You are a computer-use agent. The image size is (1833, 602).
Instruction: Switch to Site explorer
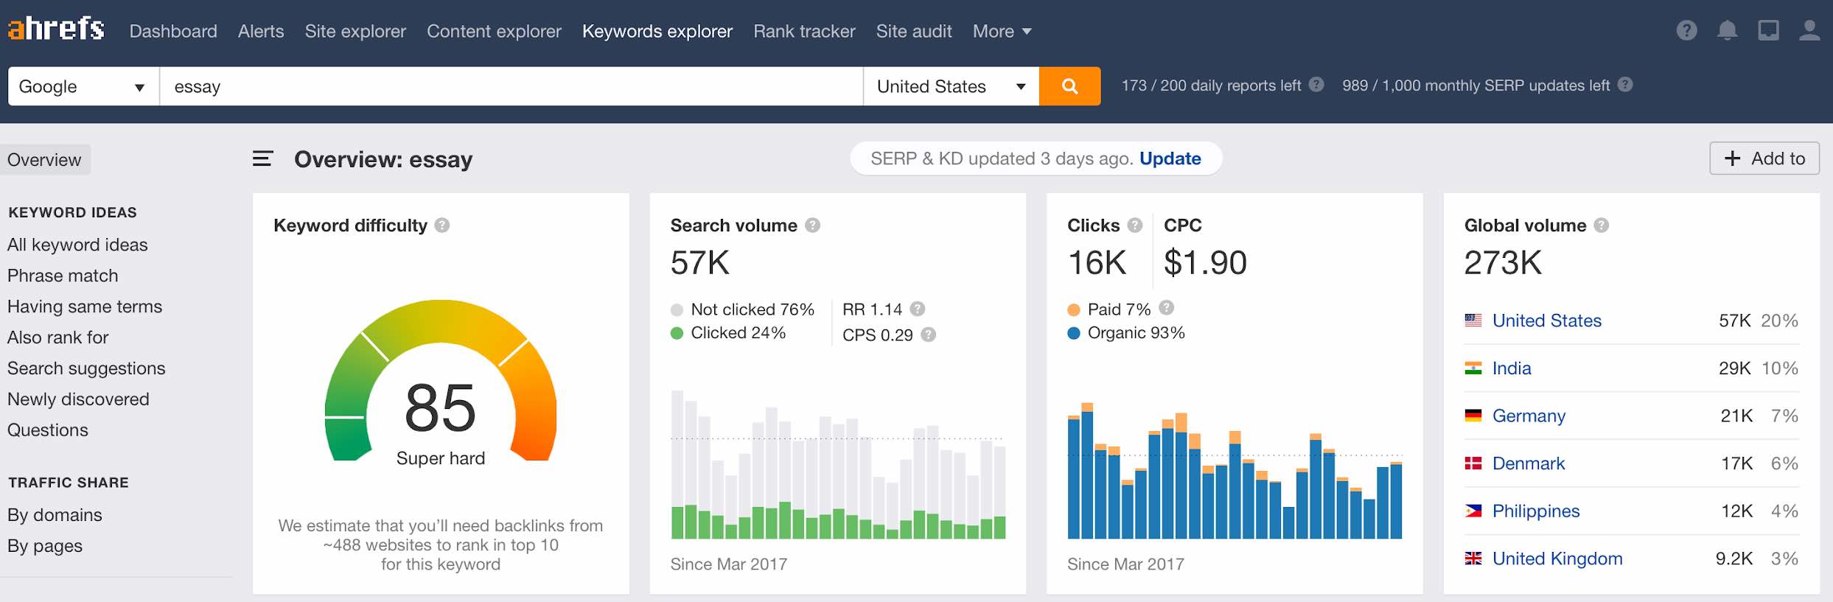355,31
